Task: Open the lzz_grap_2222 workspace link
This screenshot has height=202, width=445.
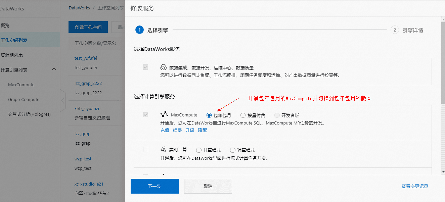Action: [88, 83]
